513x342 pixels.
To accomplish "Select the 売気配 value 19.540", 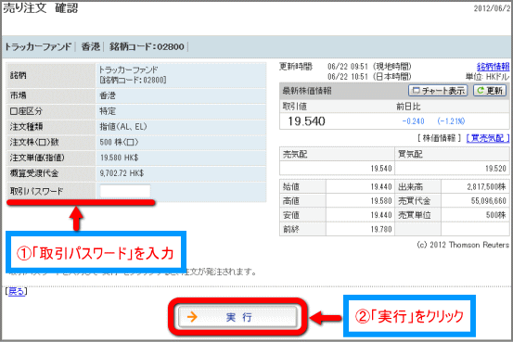I will [x=381, y=169].
